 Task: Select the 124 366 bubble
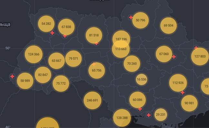coord(34,54)
